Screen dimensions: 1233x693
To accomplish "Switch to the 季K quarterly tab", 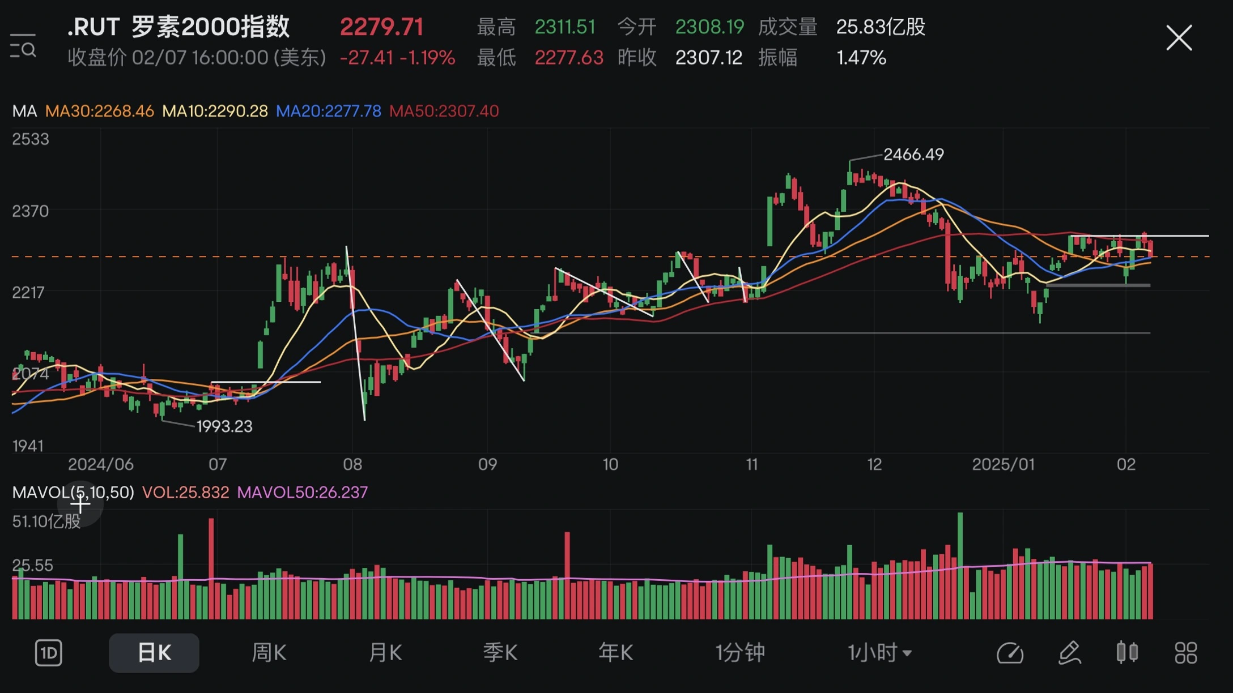I will 500,653.
